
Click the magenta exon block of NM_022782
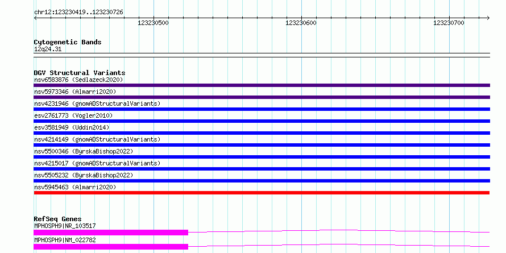(111, 247)
